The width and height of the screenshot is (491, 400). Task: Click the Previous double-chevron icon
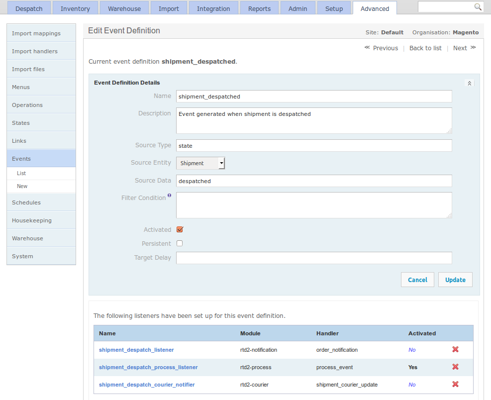[x=367, y=48]
